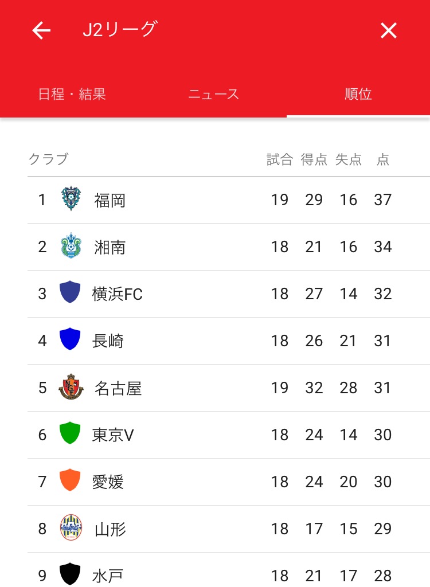Viewport: 430px width, 587px height.
Task: Click the 点 points column header
Action: point(383,160)
